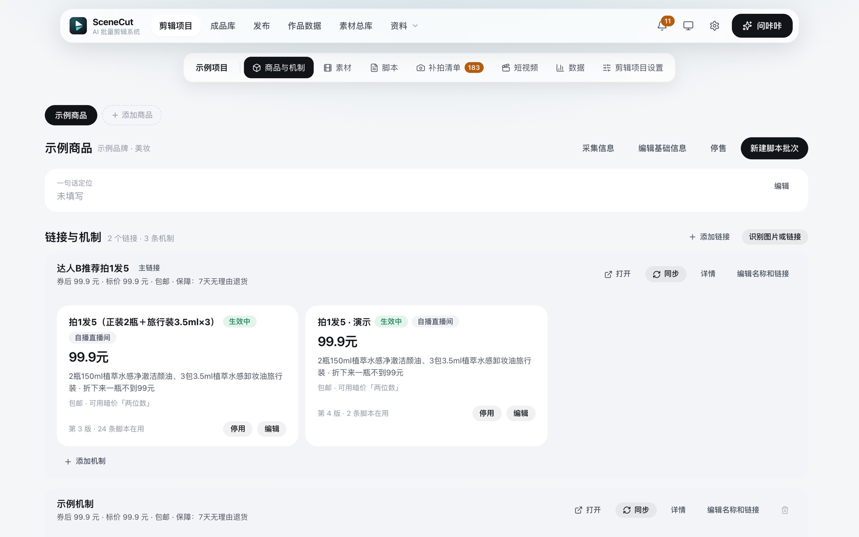
Task: Open notifications bell with 11 badge
Action: tap(662, 26)
